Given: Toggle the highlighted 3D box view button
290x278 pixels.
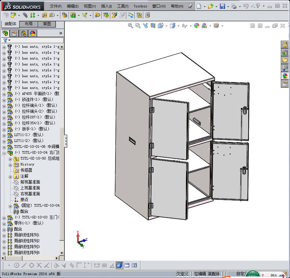Looking at the screenshot, I should pos(119,265).
